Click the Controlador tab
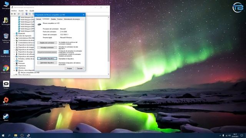246x138 pixels. coord(46,19)
